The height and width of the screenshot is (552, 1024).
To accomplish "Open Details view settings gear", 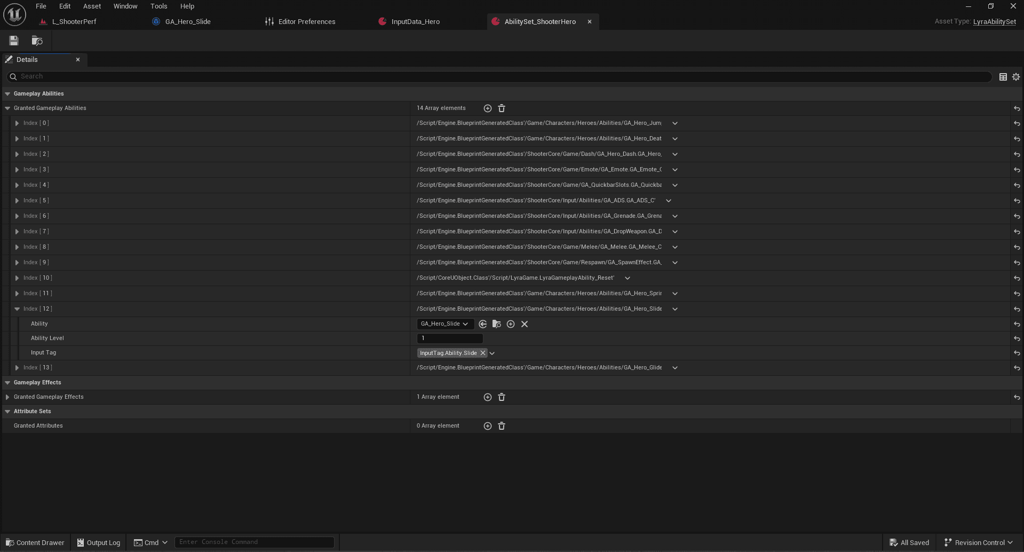I will (1016, 77).
